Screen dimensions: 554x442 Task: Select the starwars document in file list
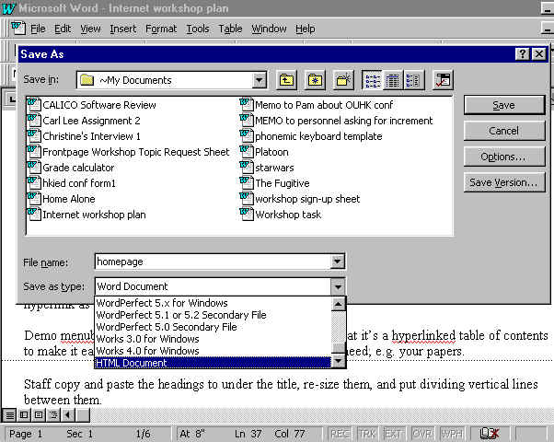click(x=274, y=168)
